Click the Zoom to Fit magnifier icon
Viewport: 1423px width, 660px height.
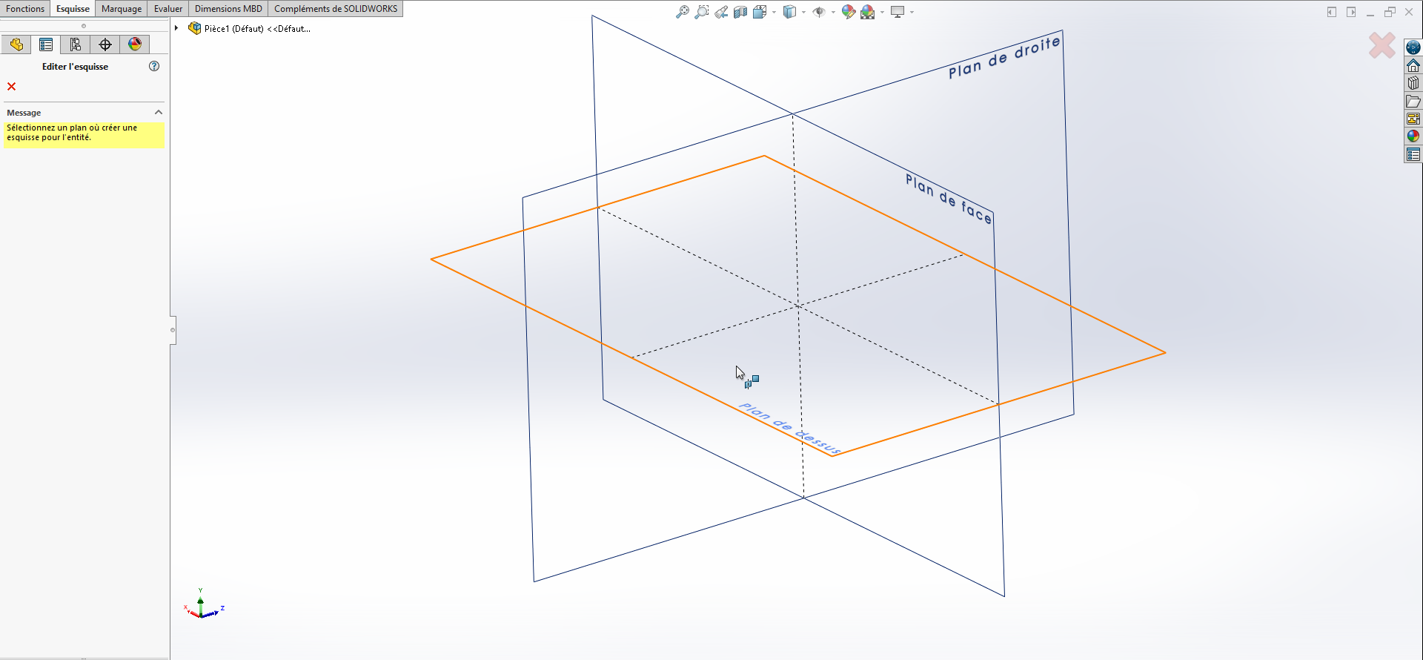tap(682, 12)
